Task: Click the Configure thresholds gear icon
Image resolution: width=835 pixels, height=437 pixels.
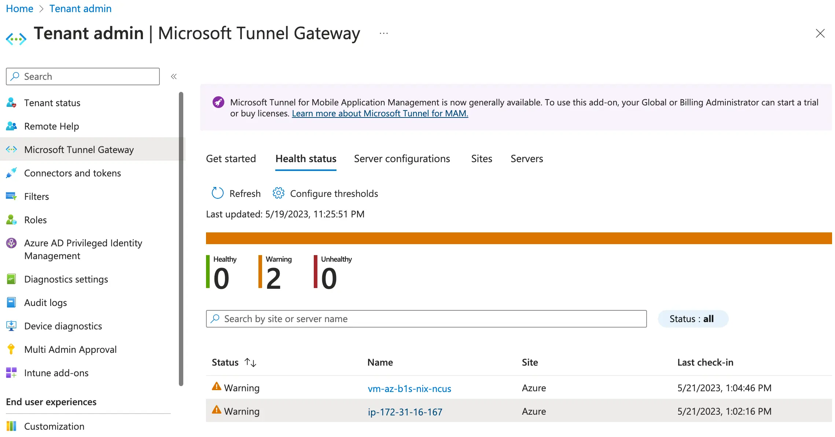Action: [x=278, y=193]
